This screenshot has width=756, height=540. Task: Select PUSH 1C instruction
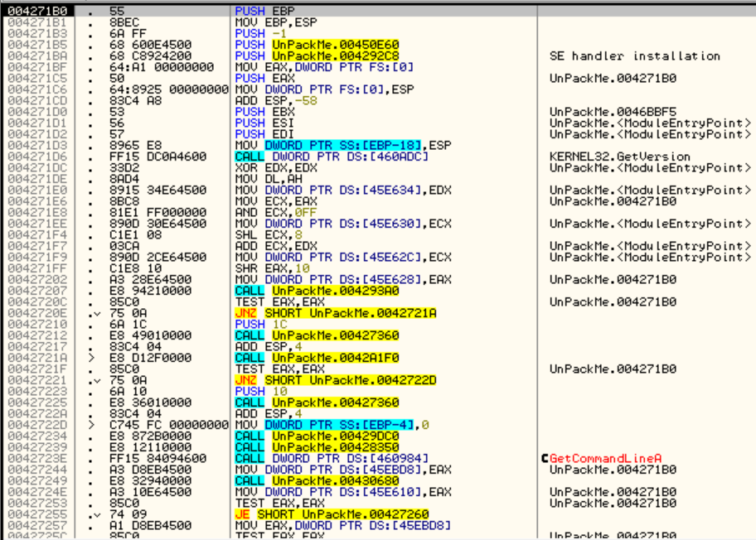click(x=261, y=324)
